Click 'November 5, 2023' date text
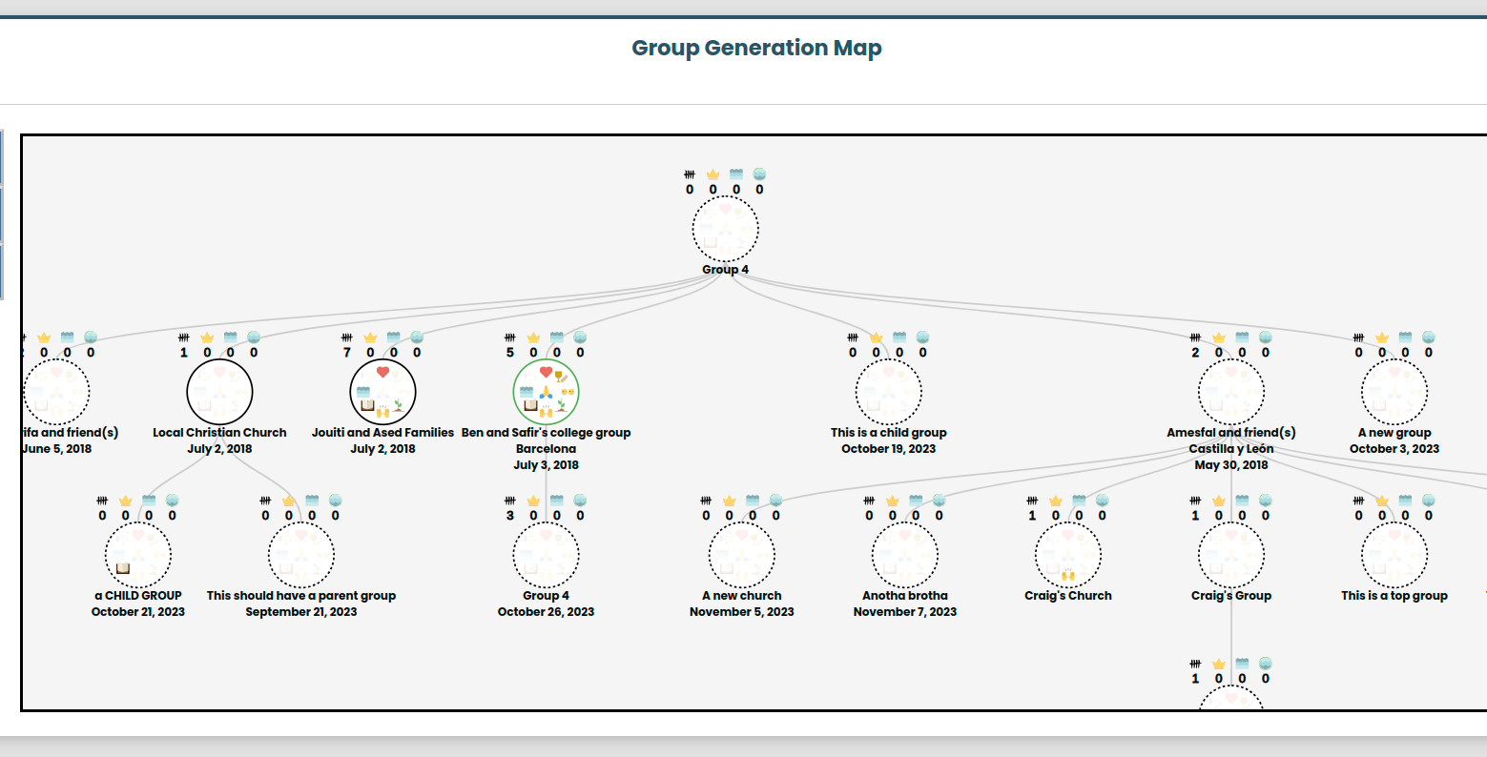This screenshot has height=757, width=1487. (x=741, y=612)
